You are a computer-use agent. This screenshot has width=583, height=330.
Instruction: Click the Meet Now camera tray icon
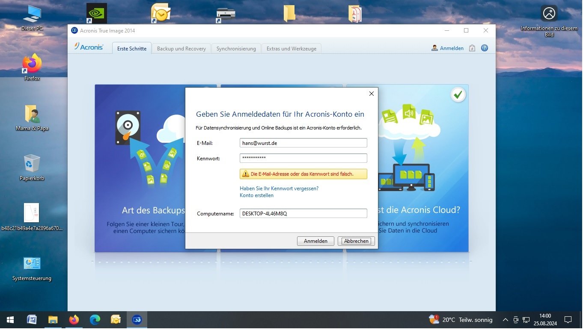tap(516, 320)
